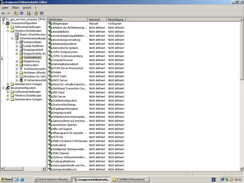This screenshot has width=244, height=183.
Task: Click the security shield tray icon
Action: pos(231,180)
